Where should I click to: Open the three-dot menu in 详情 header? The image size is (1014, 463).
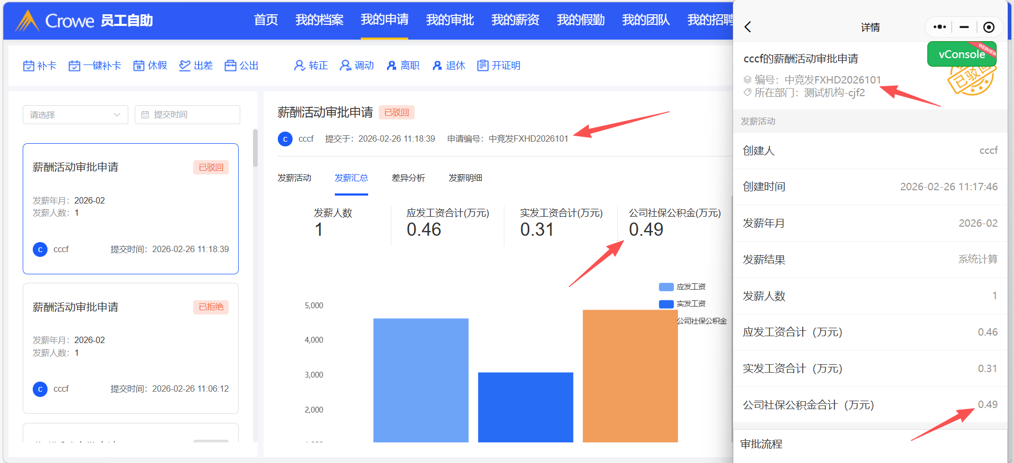click(940, 27)
